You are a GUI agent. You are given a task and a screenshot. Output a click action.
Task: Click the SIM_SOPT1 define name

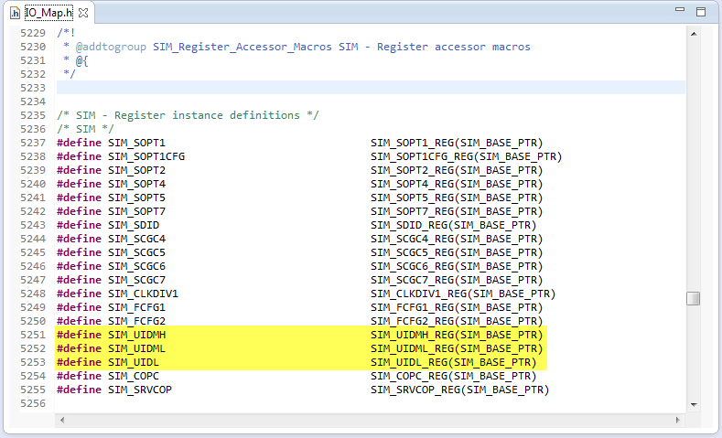point(136,143)
